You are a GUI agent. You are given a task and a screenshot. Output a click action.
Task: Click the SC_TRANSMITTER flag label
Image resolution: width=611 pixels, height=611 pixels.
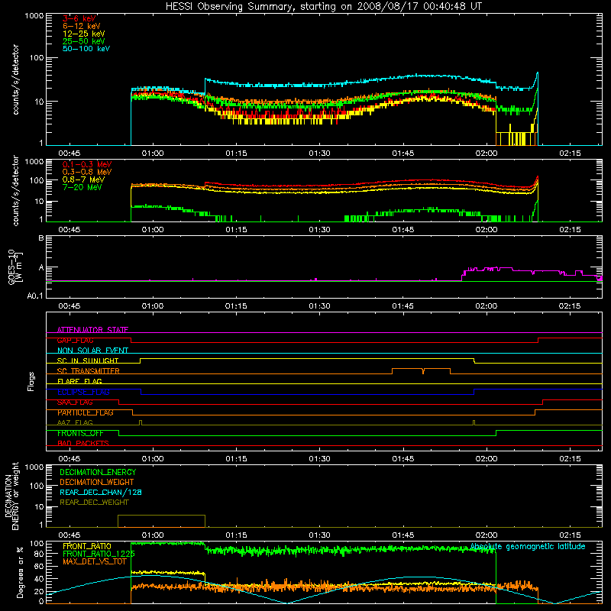pos(88,371)
